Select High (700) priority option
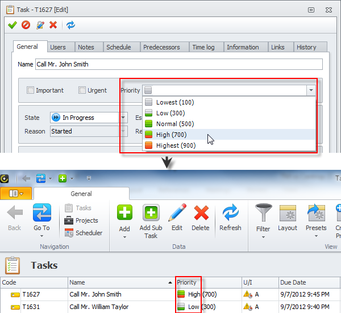 pos(171,135)
